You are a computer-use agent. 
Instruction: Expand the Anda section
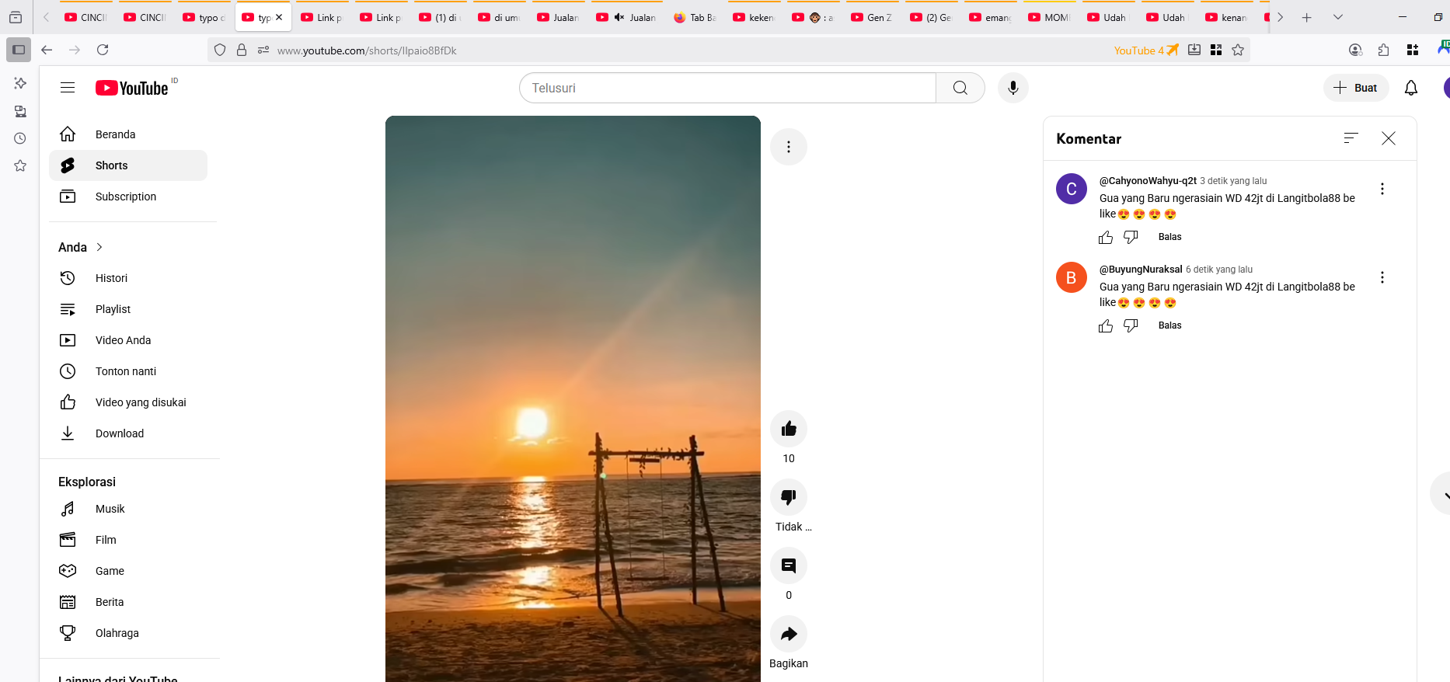[81, 247]
